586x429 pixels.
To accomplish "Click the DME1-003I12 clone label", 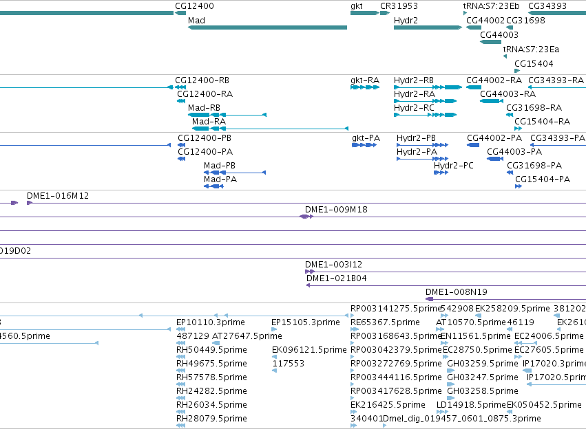I will click(333, 265).
